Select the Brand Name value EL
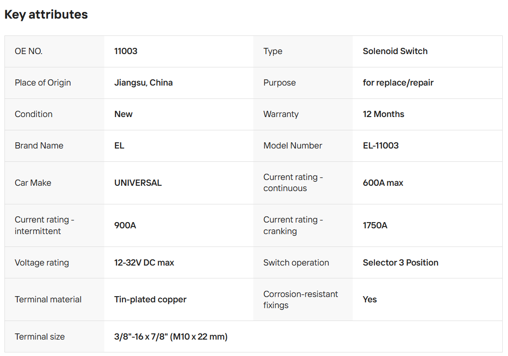The image size is (508, 356). click(x=119, y=145)
